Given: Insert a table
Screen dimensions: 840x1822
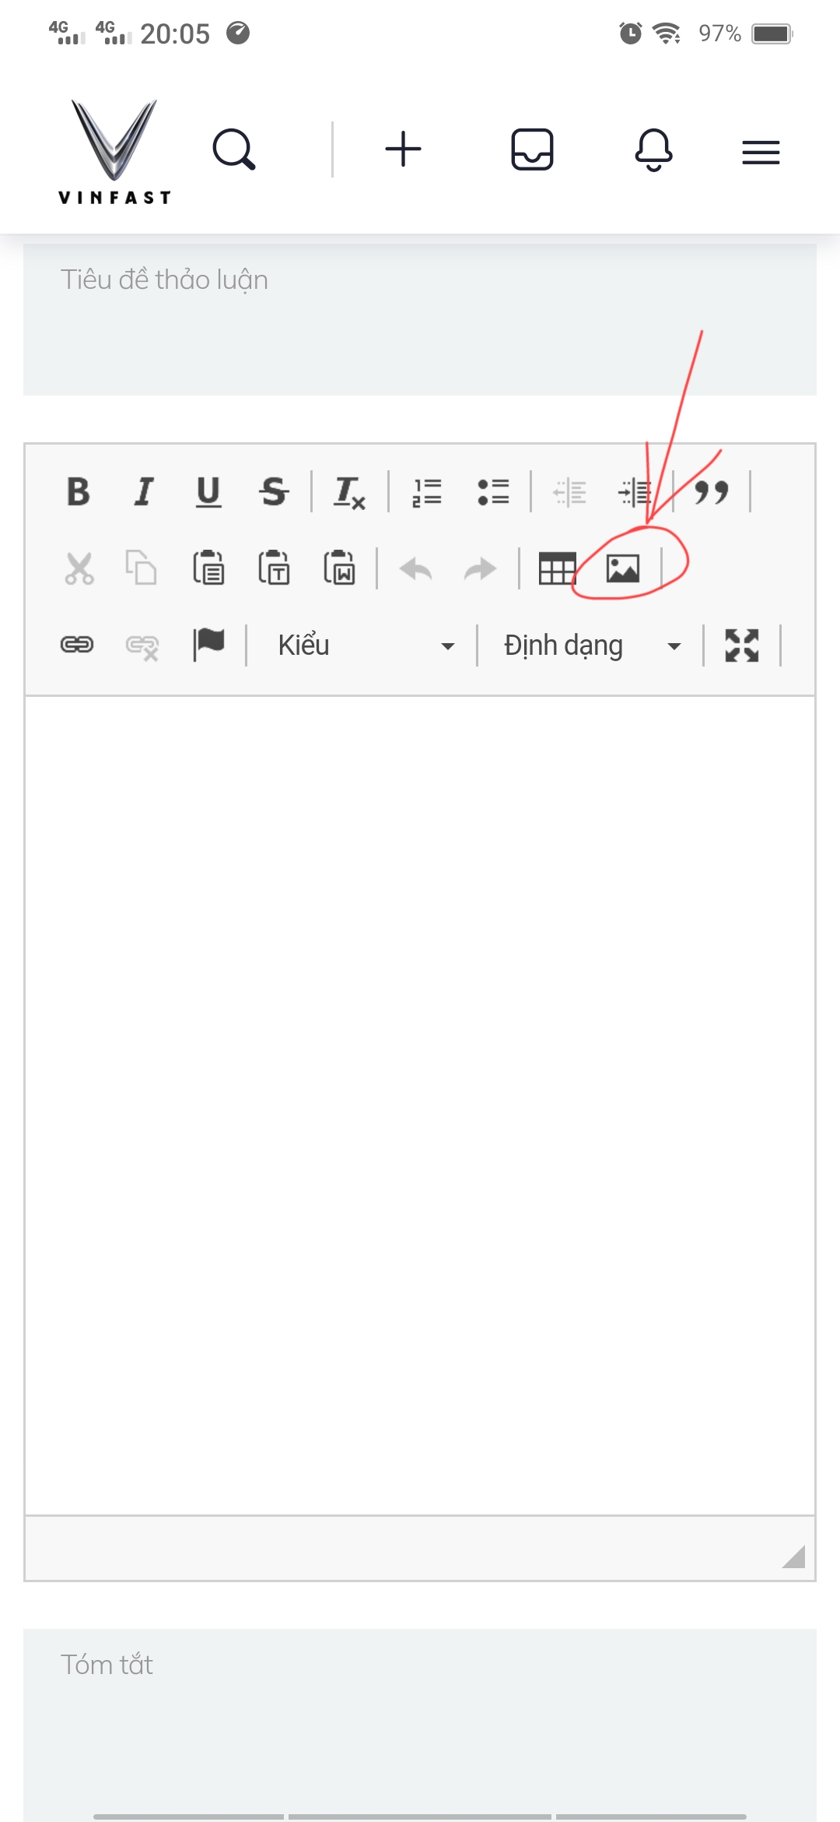Looking at the screenshot, I should pyautogui.click(x=557, y=568).
